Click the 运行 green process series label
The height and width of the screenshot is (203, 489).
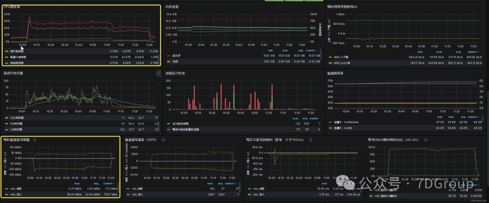coord(181,123)
